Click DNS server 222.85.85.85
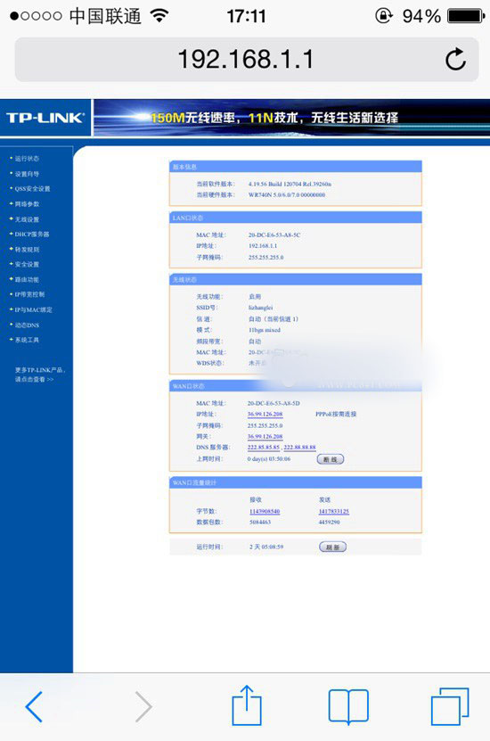The width and height of the screenshot is (490, 741). point(264,447)
